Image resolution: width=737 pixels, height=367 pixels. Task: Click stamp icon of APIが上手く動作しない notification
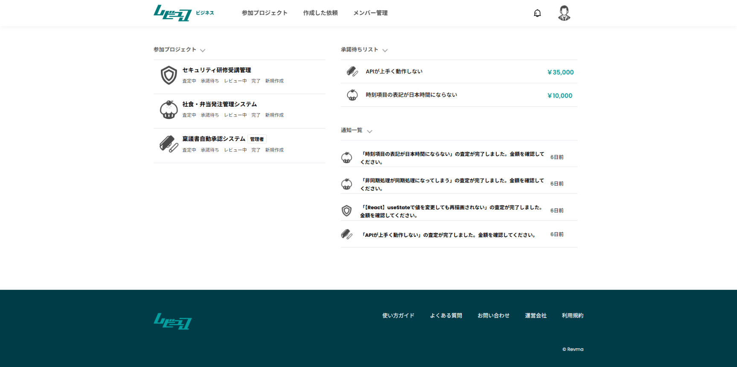(347, 234)
